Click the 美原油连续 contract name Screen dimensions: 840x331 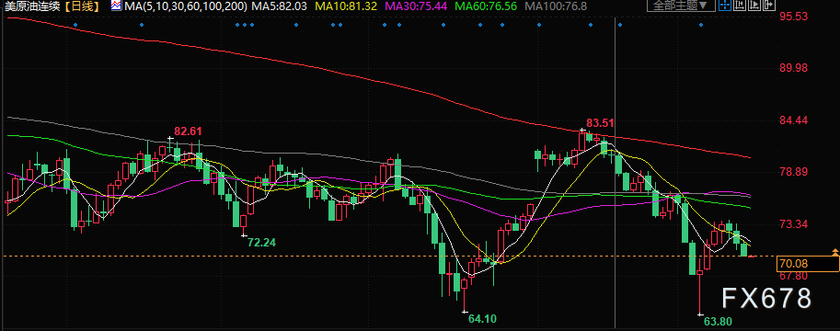click(x=31, y=6)
